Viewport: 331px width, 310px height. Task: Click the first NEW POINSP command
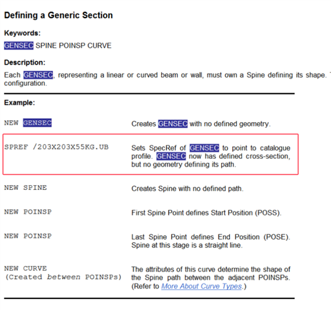(28, 212)
